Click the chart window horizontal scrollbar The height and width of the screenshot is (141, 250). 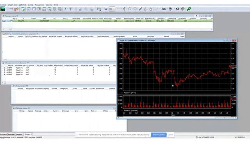pyautogui.click(x=177, y=117)
